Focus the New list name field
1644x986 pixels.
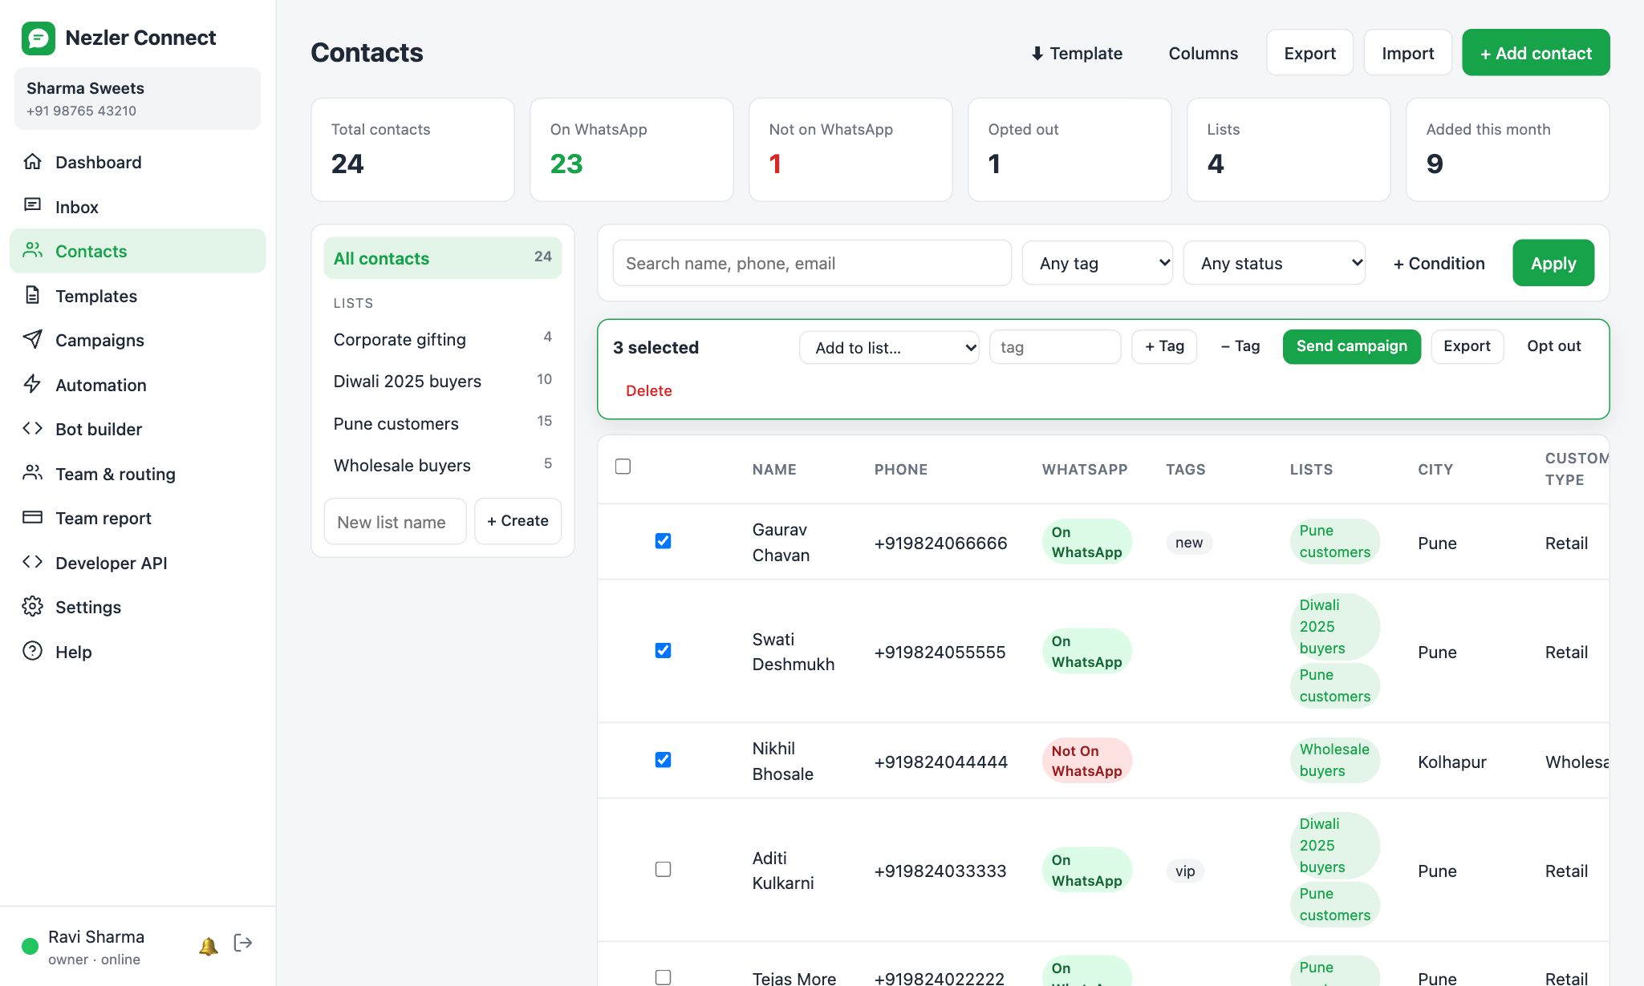coord(395,521)
